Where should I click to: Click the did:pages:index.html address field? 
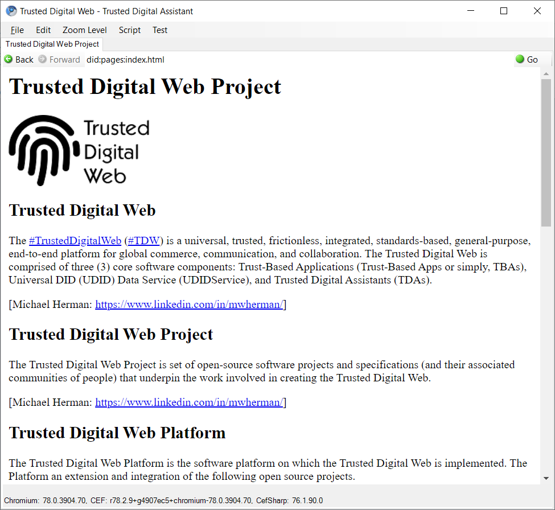point(298,59)
